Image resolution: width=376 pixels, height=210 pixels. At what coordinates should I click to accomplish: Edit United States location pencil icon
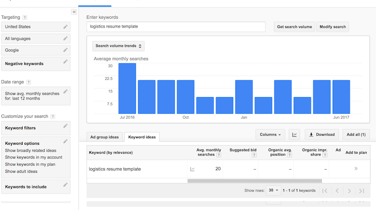65,27
